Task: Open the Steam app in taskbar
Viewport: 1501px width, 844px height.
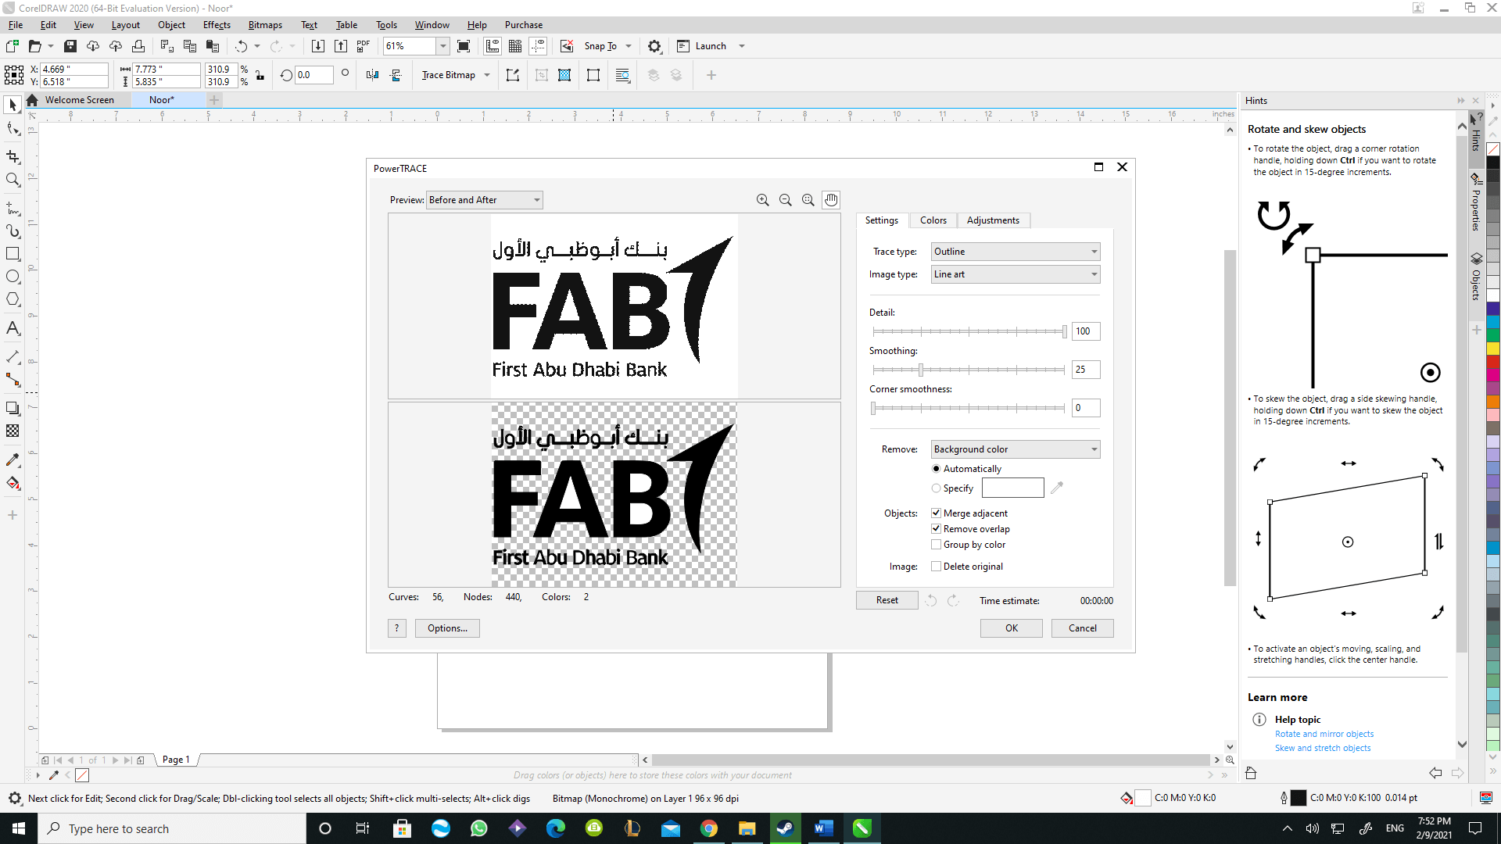Action: point(785,828)
